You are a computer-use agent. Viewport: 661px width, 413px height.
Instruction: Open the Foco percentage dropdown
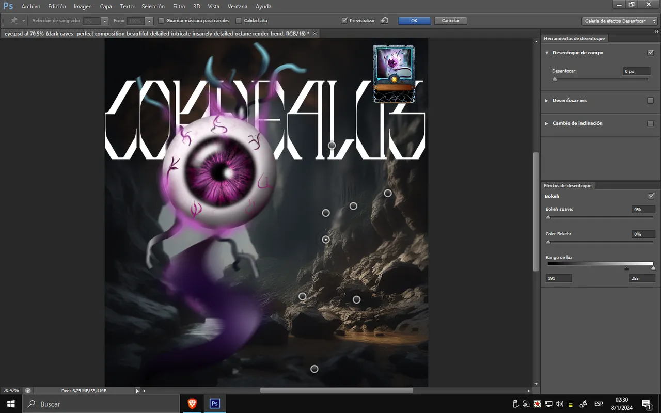tap(149, 21)
